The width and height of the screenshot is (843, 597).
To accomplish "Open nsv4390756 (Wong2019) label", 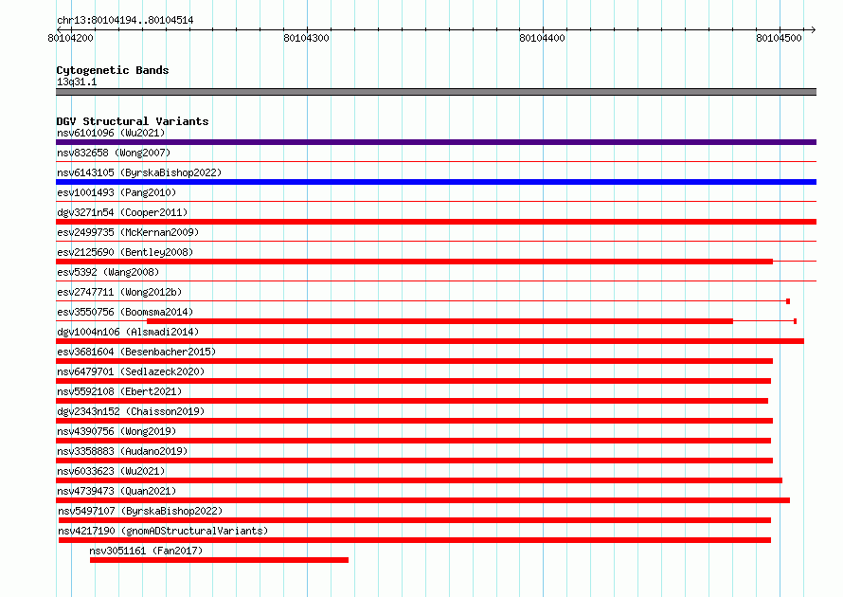I will [x=117, y=431].
